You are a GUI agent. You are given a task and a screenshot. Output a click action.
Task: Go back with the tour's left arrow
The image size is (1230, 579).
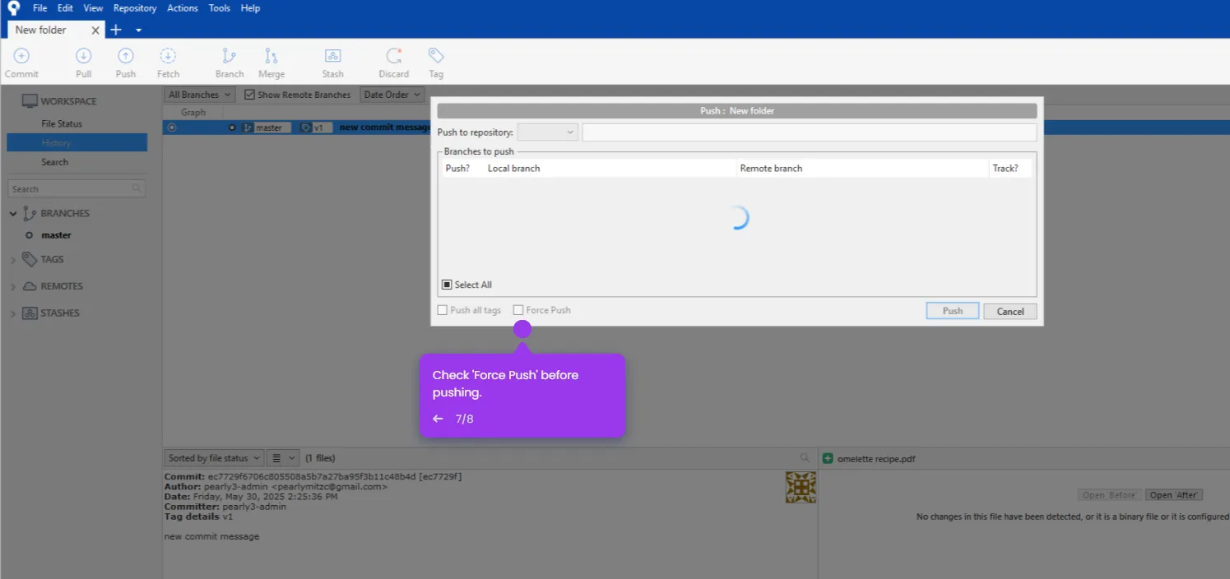click(438, 419)
